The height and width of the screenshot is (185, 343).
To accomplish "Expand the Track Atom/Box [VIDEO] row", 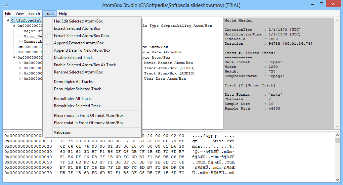I will pyautogui.click(x=21, y=68).
